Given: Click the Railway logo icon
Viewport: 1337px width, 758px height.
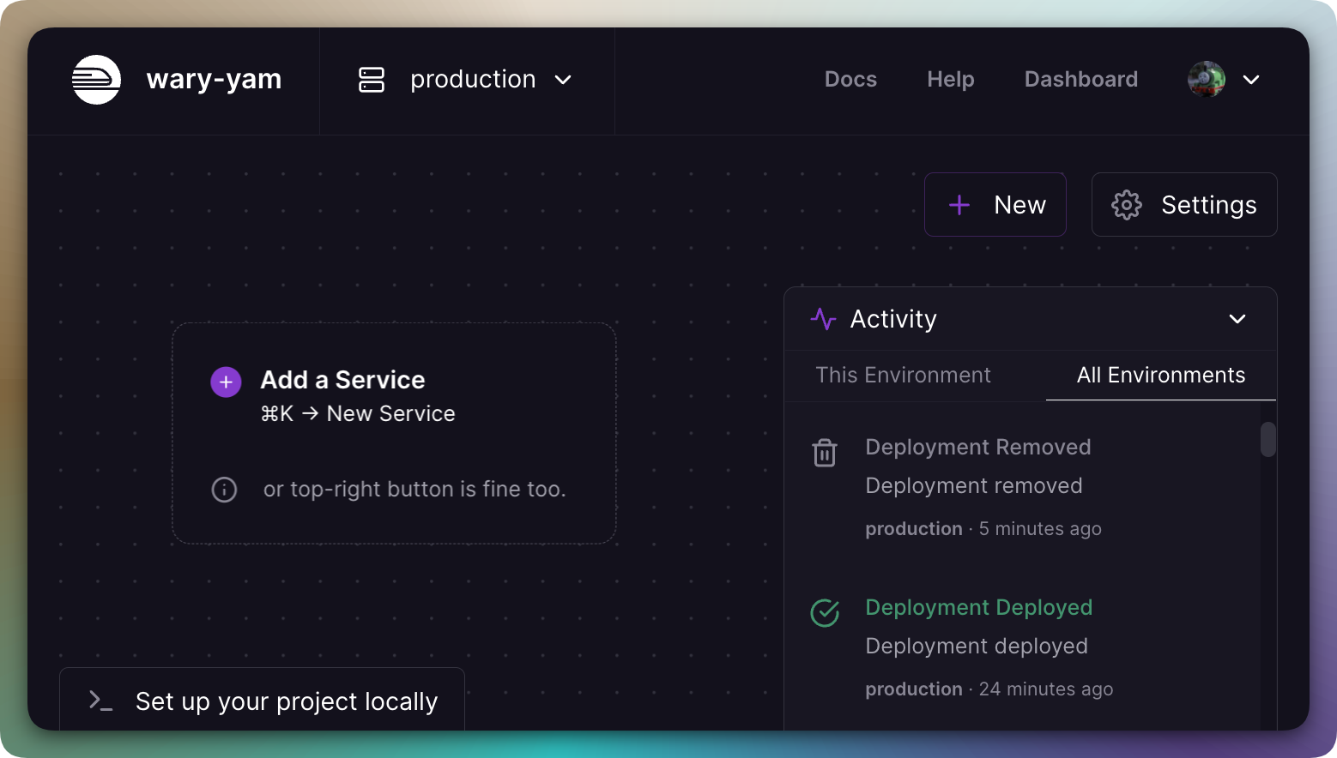Looking at the screenshot, I should click(x=96, y=80).
